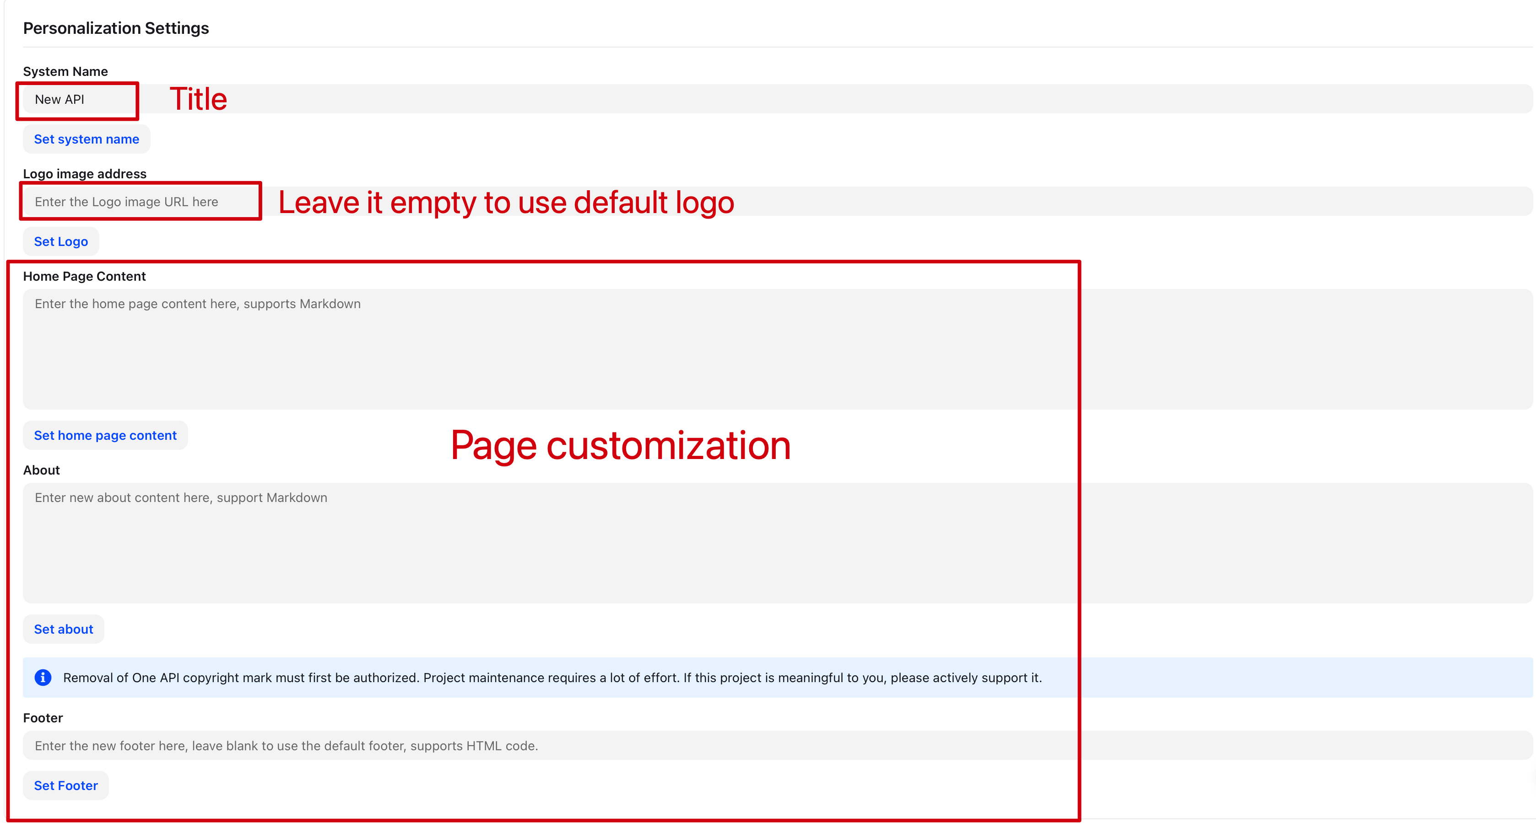Image resolution: width=1536 pixels, height=833 pixels.
Task: Click the Footer field label
Action: tap(42, 718)
